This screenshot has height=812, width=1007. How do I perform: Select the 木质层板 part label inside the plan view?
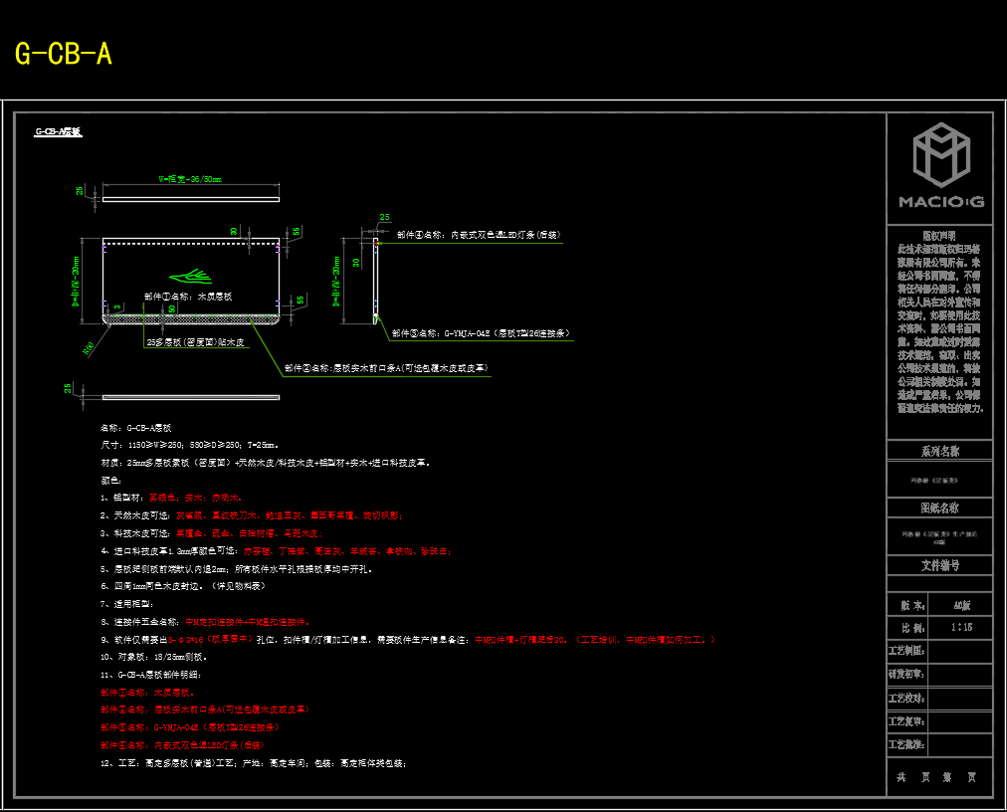click(188, 297)
